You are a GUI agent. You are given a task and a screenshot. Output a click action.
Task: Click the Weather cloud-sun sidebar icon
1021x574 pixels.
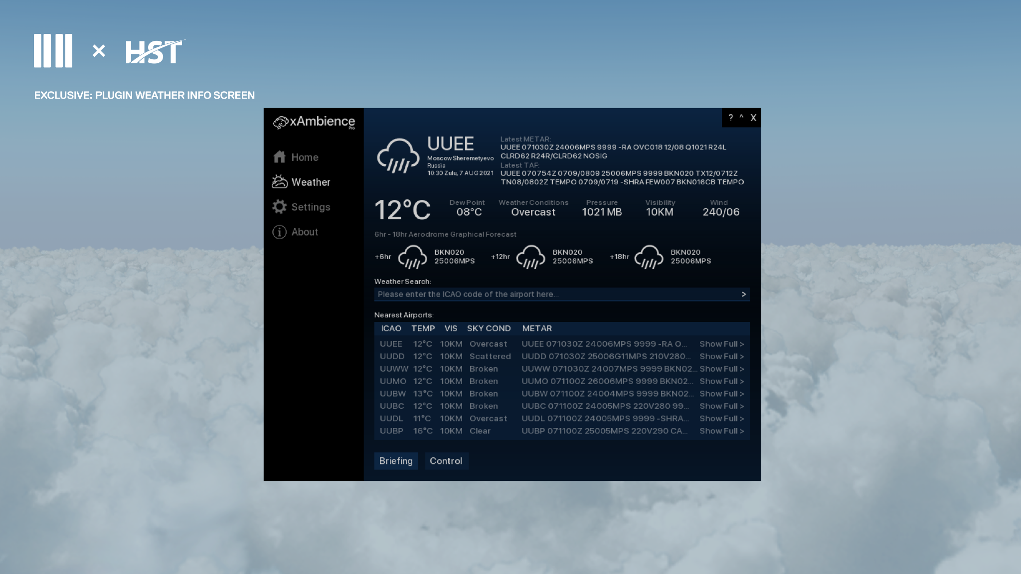[x=280, y=182]
